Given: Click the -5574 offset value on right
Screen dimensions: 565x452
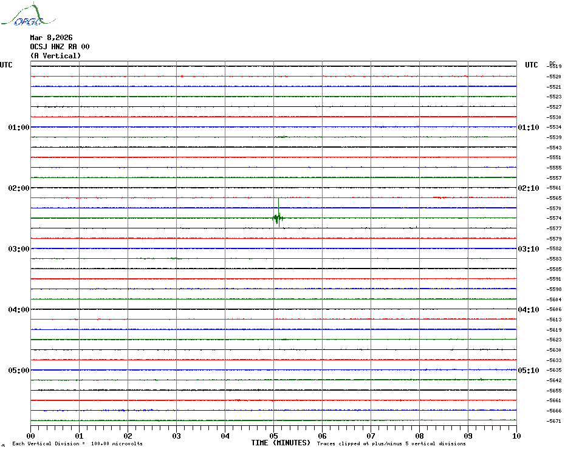Looking at the screenshot, I should coord(554,218).
